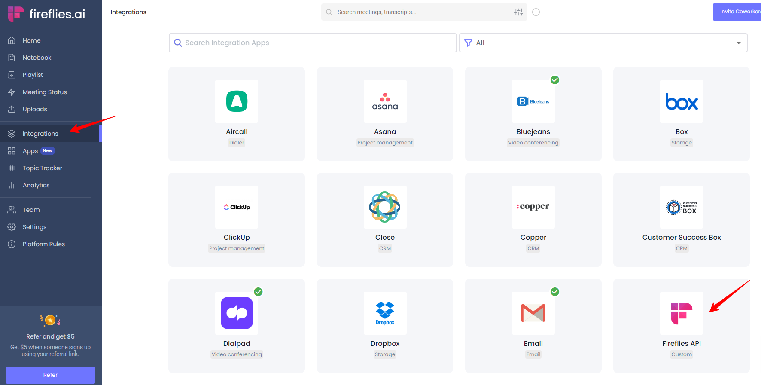Screen dimensions: 761x385
Task: Click the Aircall app logo
Action: coord(237,101)
